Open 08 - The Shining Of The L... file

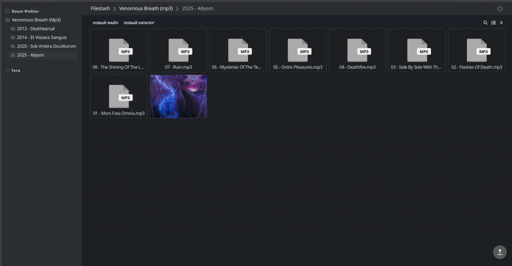118,50
